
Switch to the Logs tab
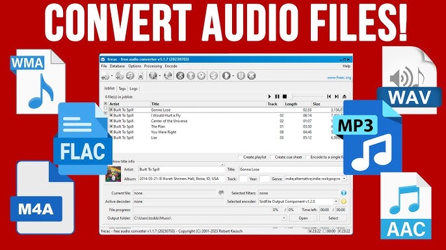[133, 89]
